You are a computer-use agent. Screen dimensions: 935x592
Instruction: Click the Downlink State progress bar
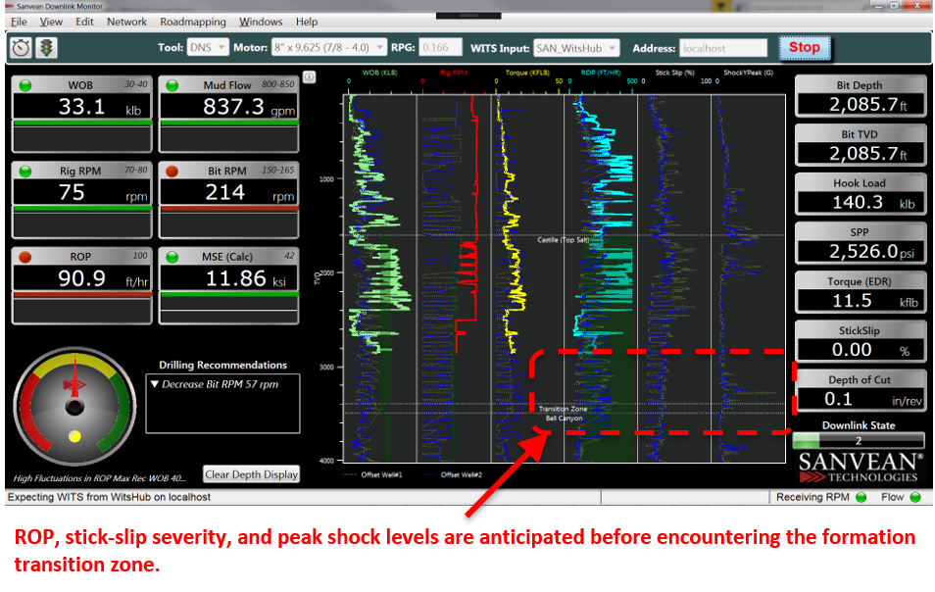859,441
